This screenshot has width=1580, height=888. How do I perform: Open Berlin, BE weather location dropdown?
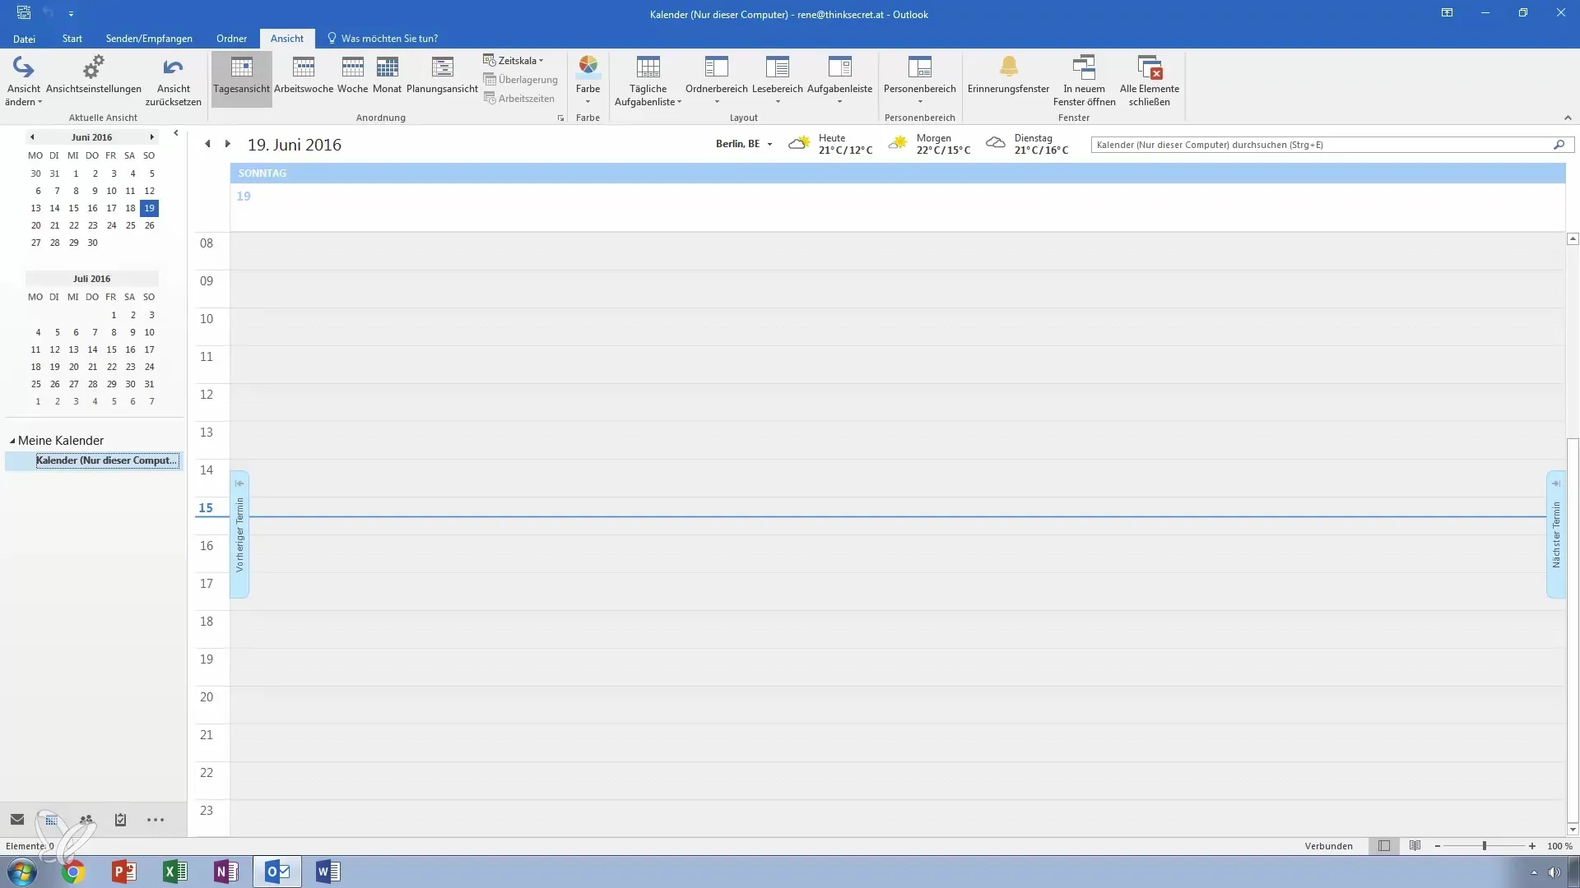point(744,144)
